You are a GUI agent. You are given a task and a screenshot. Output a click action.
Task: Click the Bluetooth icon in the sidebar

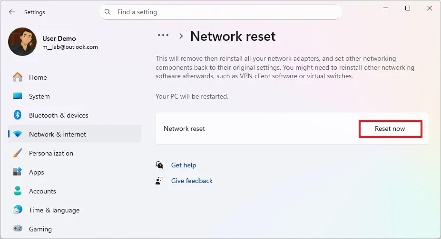(x=18, y=115)
